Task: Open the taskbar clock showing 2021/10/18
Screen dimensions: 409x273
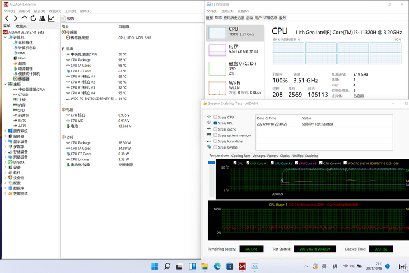Action: pos(374,266)
